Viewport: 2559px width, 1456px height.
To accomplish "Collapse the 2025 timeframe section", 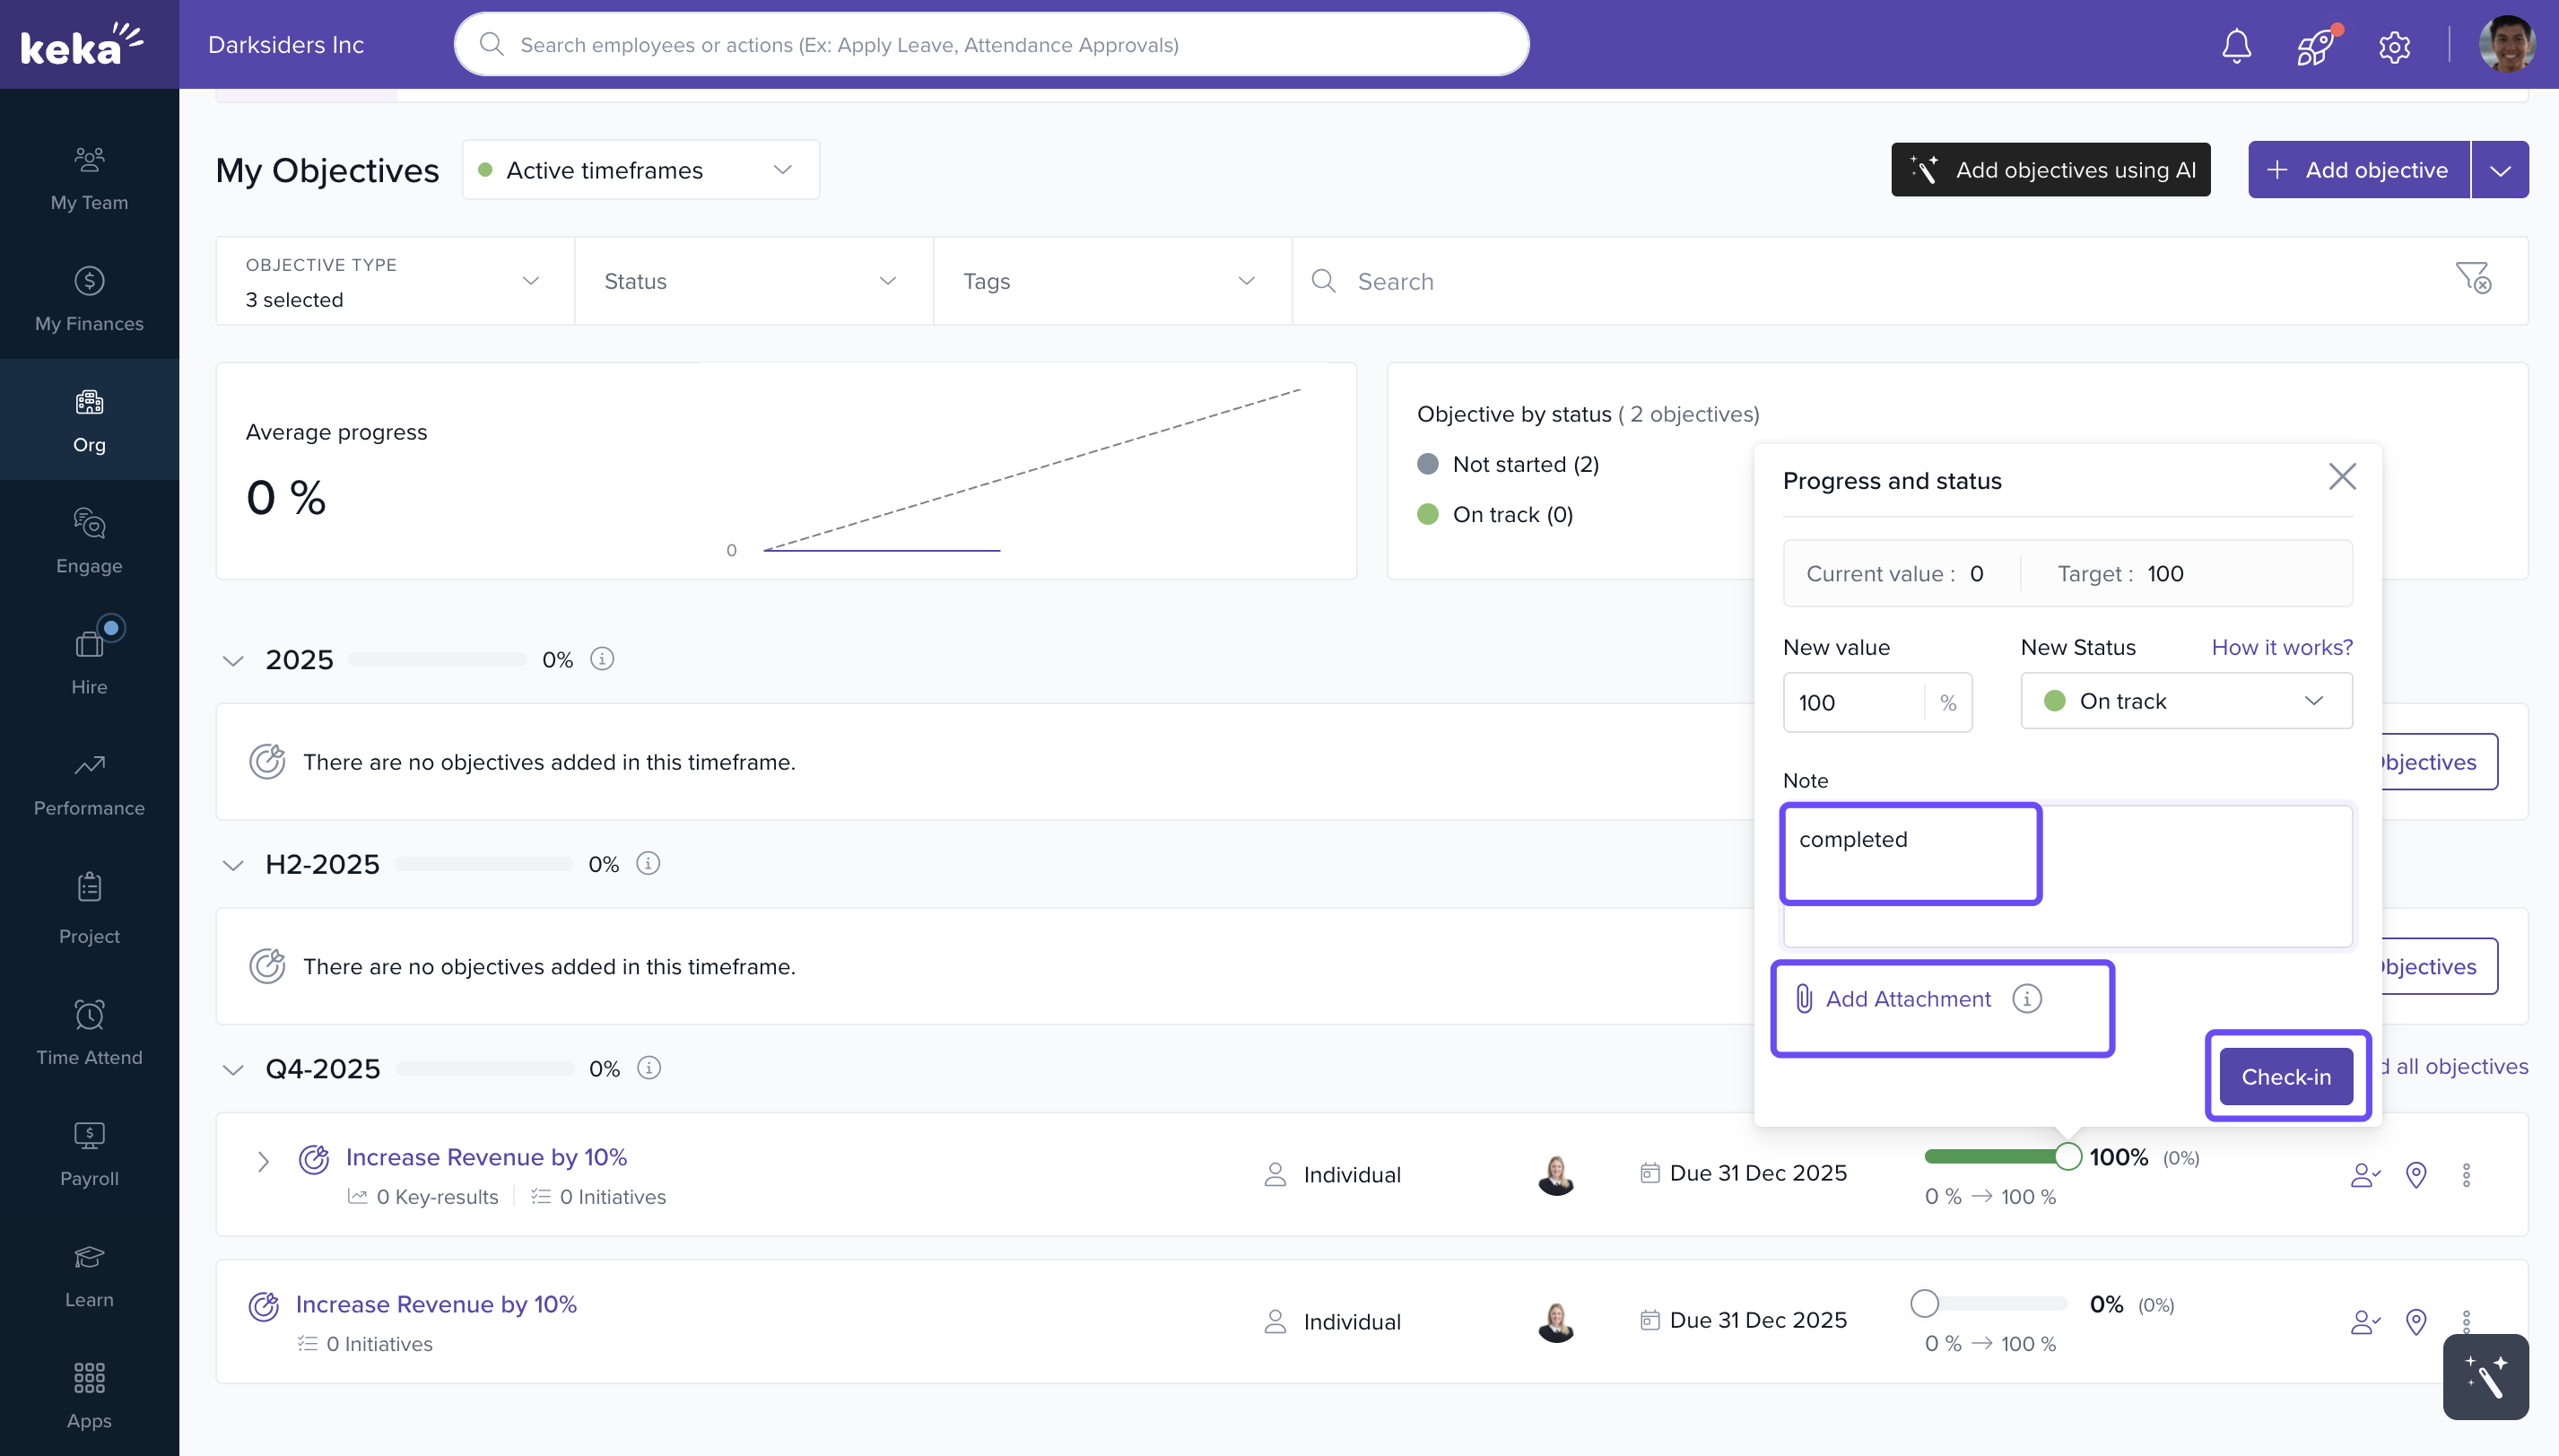I will pyautogui.click(x=233, y=660).
